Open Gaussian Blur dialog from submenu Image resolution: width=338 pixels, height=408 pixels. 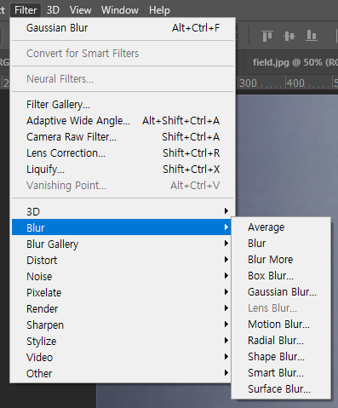click(x=281, y=291)
